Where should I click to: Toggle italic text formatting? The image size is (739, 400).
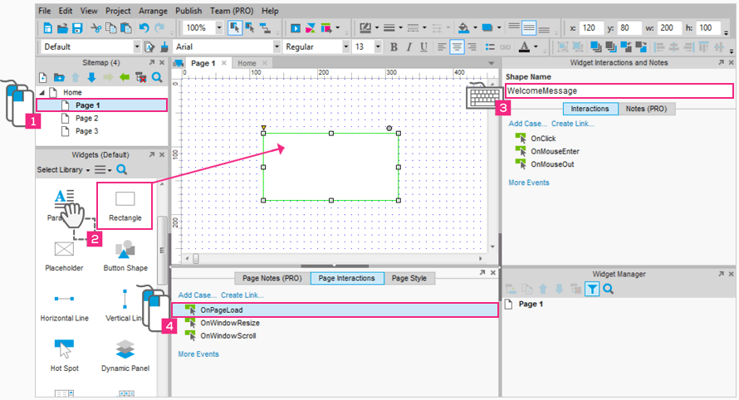point(409,47)
